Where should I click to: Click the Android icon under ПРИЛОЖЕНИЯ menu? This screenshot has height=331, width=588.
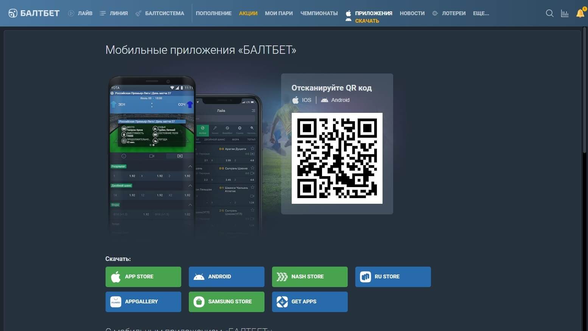point(348,19)
